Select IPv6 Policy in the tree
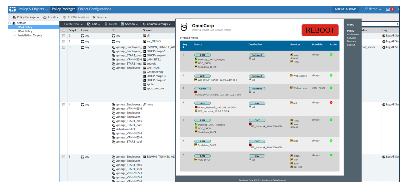 [25, 31]
